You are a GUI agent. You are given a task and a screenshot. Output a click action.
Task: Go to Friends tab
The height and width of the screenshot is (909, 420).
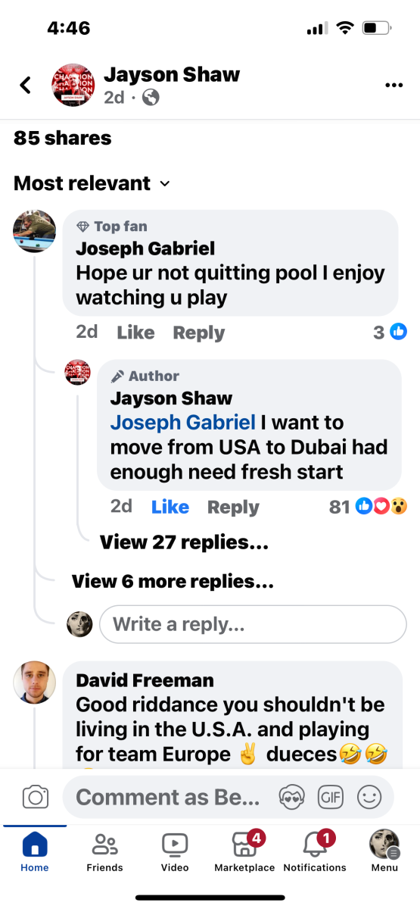click(104, 851)
